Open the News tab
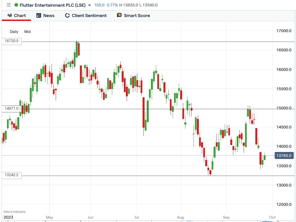 tap(45, 16)
